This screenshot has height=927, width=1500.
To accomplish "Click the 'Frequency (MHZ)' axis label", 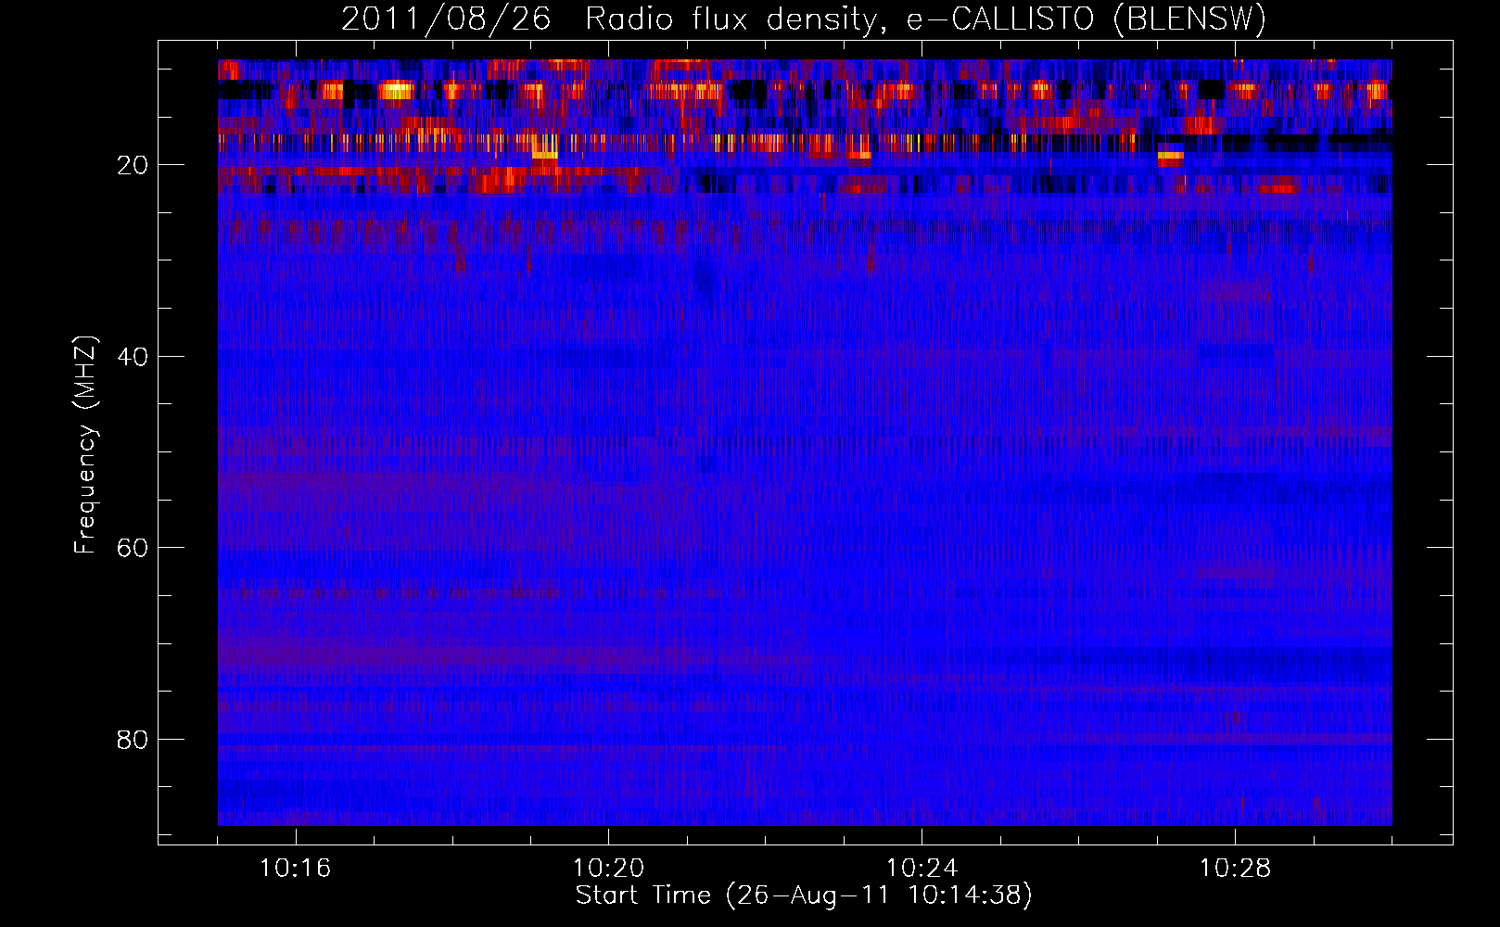I will click(84, 445).
